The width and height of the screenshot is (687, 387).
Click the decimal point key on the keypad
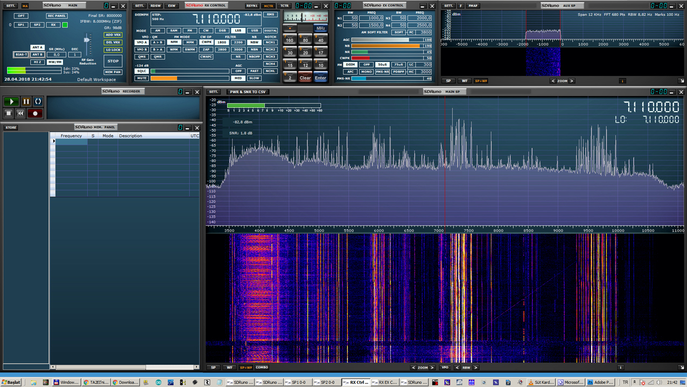point(290,27)
